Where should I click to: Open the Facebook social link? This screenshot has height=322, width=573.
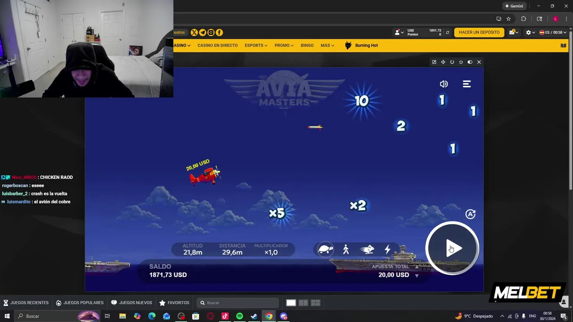tap(219, 32)
